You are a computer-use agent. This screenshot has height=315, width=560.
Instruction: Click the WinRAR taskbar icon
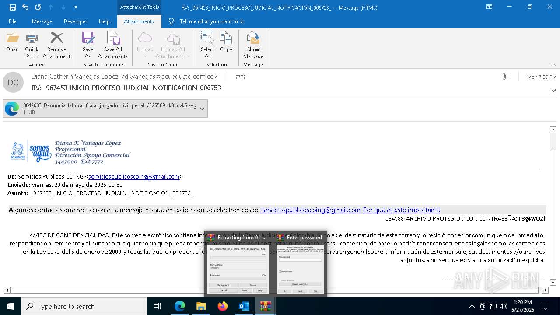[265, 306]
